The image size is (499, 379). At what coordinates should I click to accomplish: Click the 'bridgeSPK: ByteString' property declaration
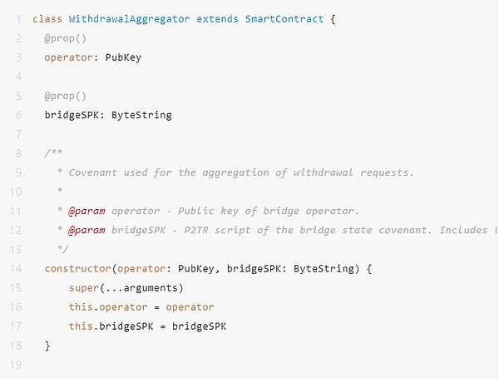[108, 115]
